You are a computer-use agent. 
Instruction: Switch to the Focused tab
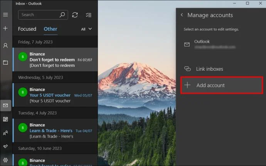(x=27, y=29)
